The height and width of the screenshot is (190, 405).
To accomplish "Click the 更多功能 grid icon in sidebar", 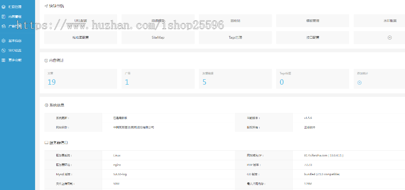I will tap(3, 60).
